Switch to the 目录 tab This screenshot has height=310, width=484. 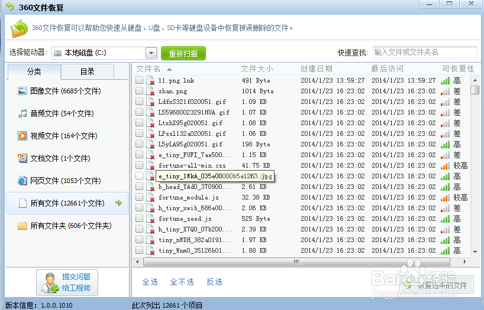pos(88,71)
